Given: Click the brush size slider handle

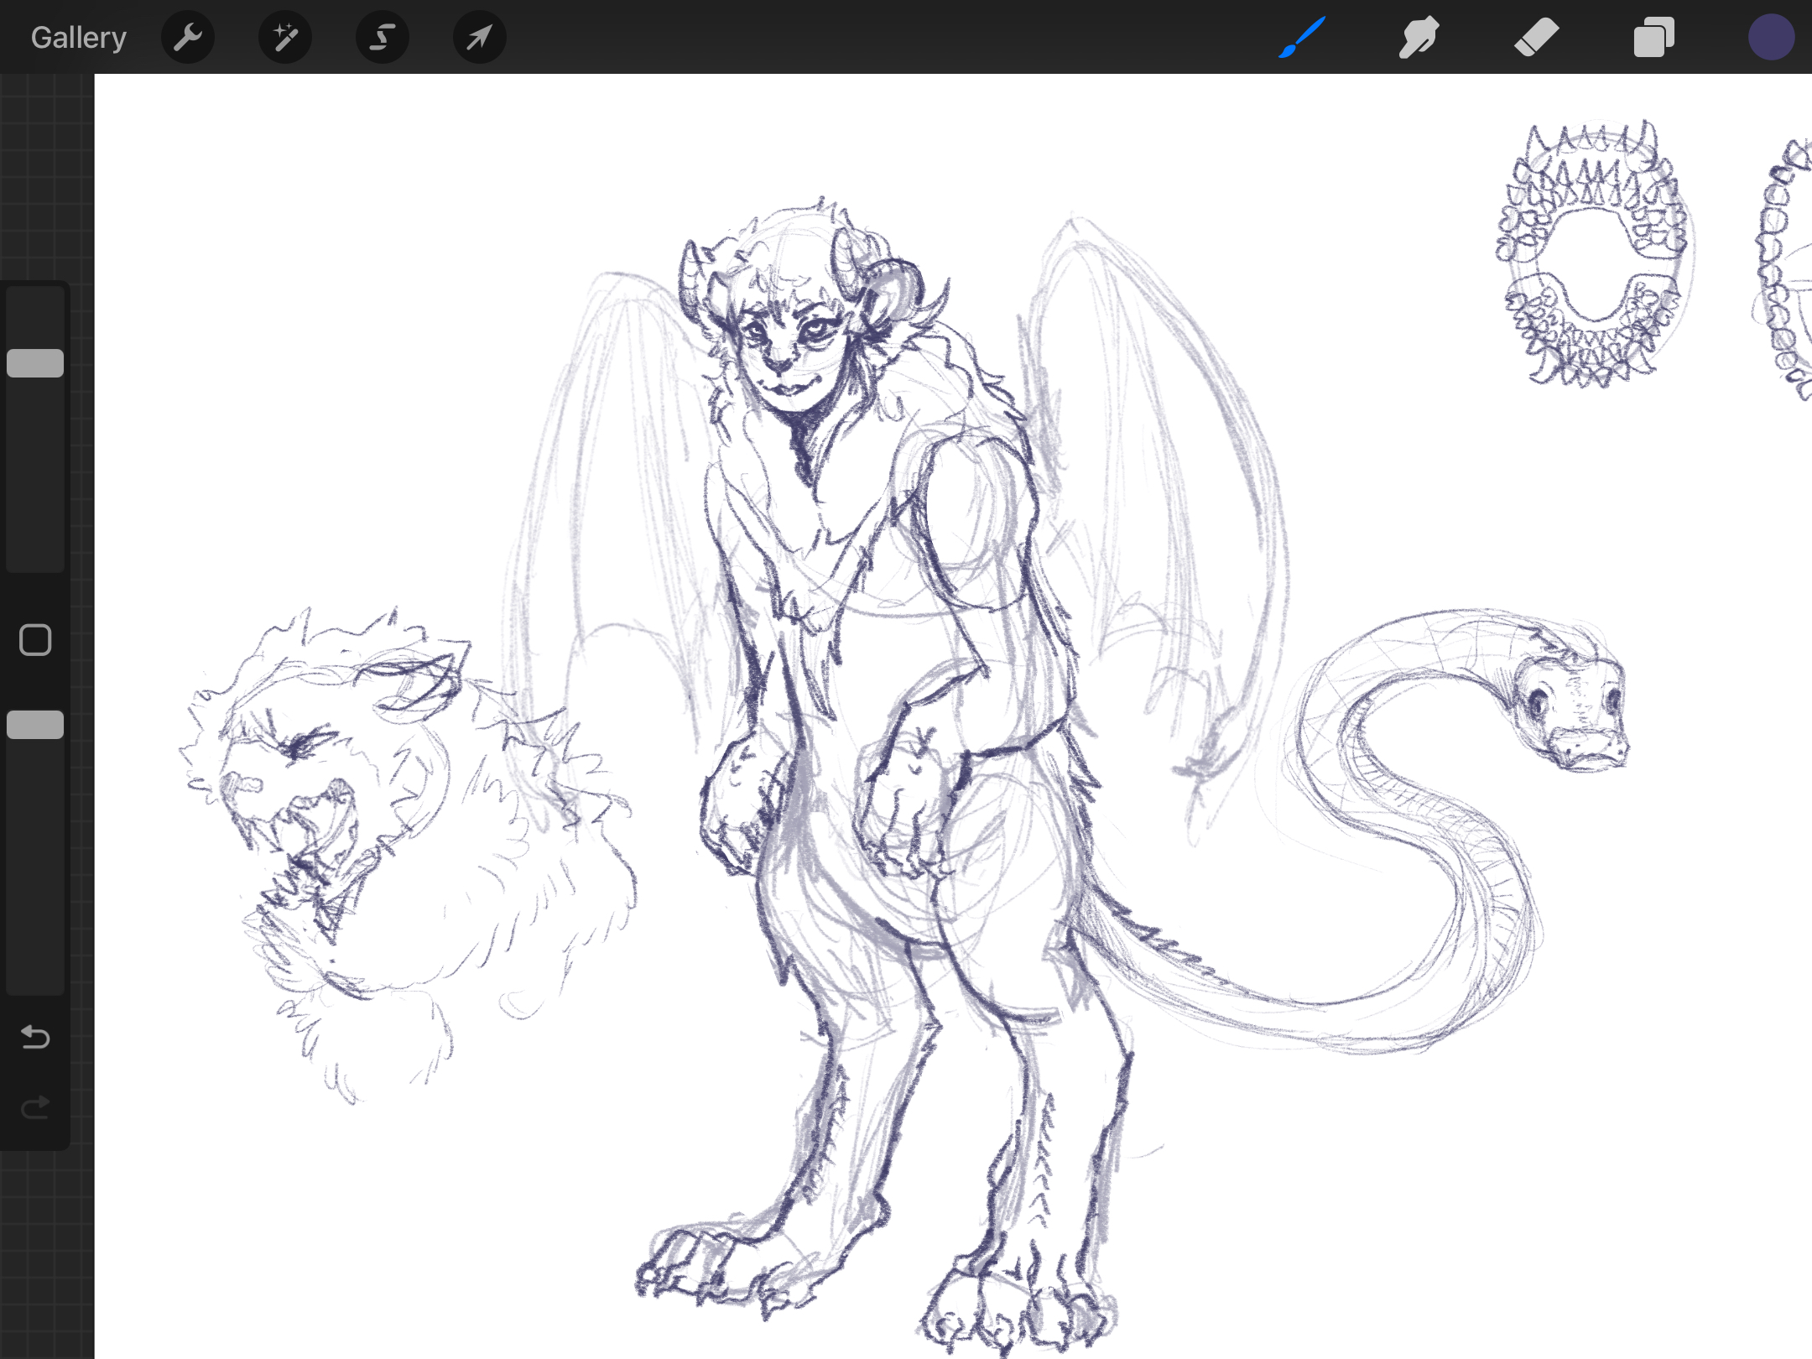Looking at the screenshot, I should tap(35, 363).
